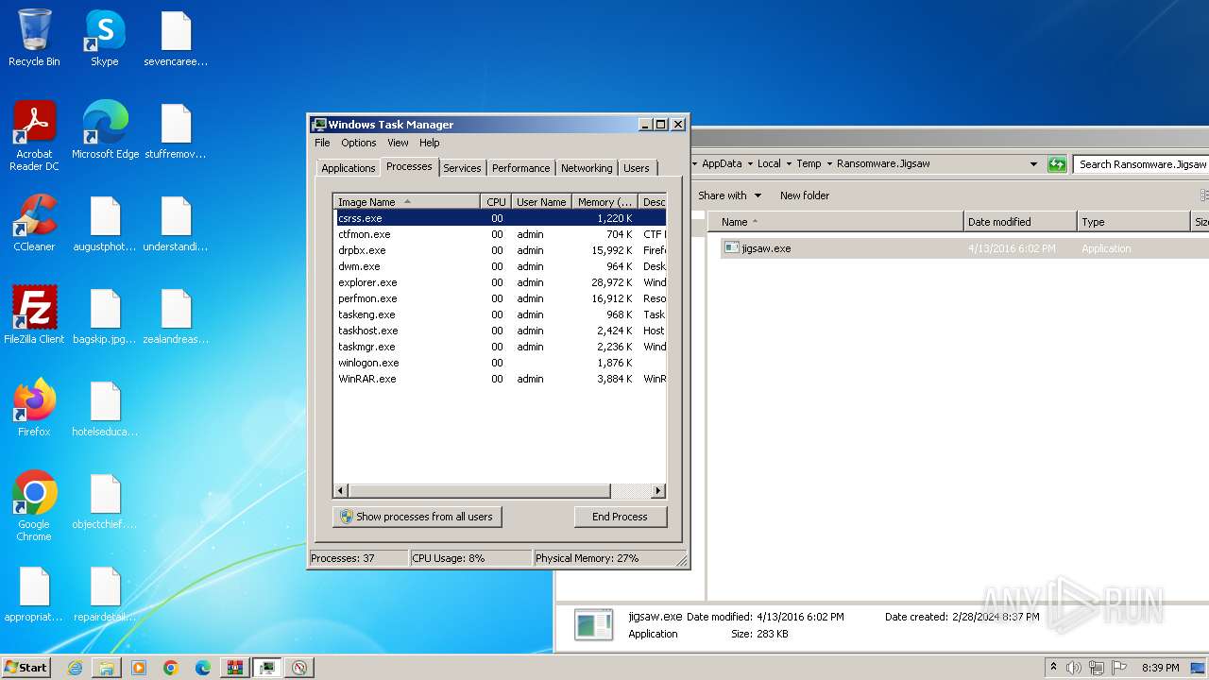The image size is (1209, 680).
Task: Select the augustphot file on desktop
Action: tap(105, 223)
